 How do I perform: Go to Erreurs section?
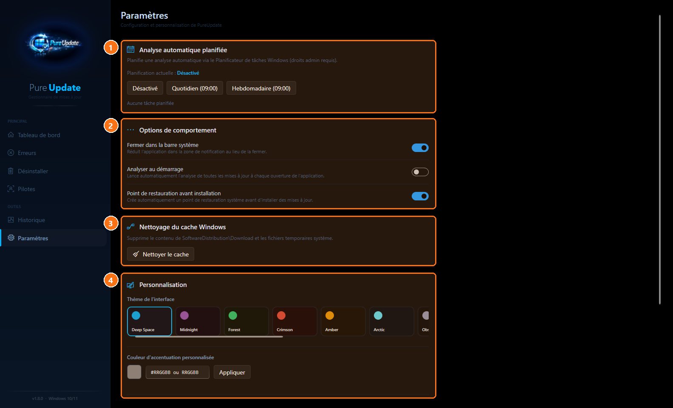pos(54,153)
